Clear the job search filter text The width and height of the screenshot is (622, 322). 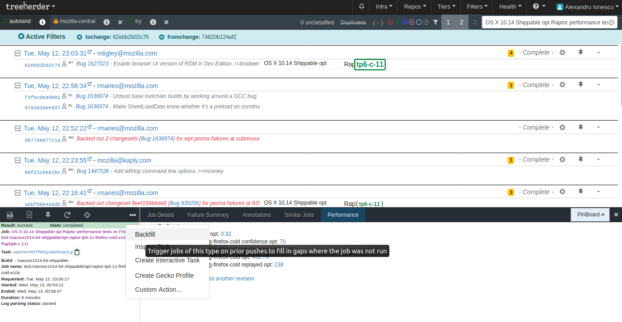click(611, 23)
